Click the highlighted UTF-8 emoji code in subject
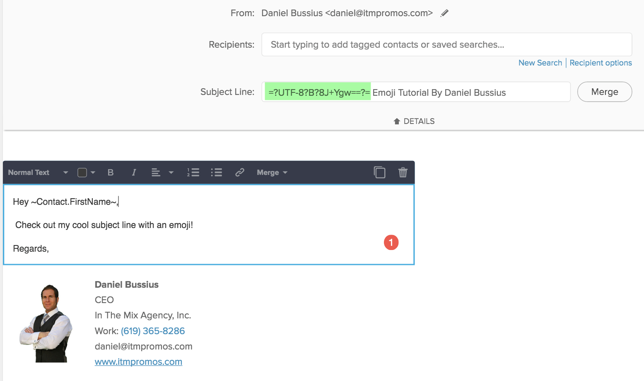644x381 pixels. [x=317, y=92]
